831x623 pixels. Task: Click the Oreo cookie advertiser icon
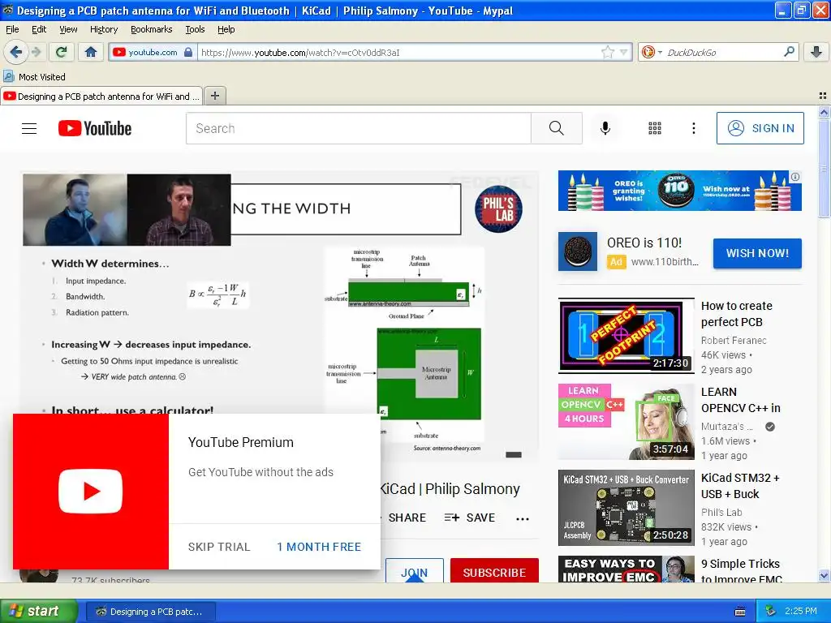pyautogui.click(x=578, y=251)
